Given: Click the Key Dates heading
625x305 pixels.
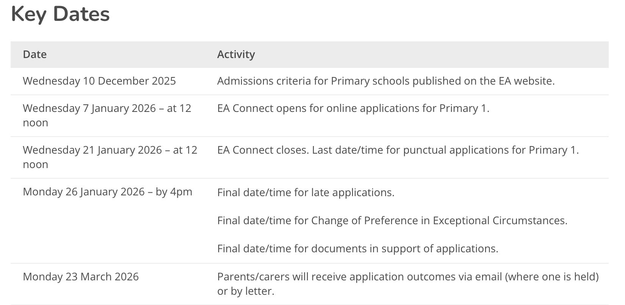Looking at the screenshot, I should (x=60, y=14).
